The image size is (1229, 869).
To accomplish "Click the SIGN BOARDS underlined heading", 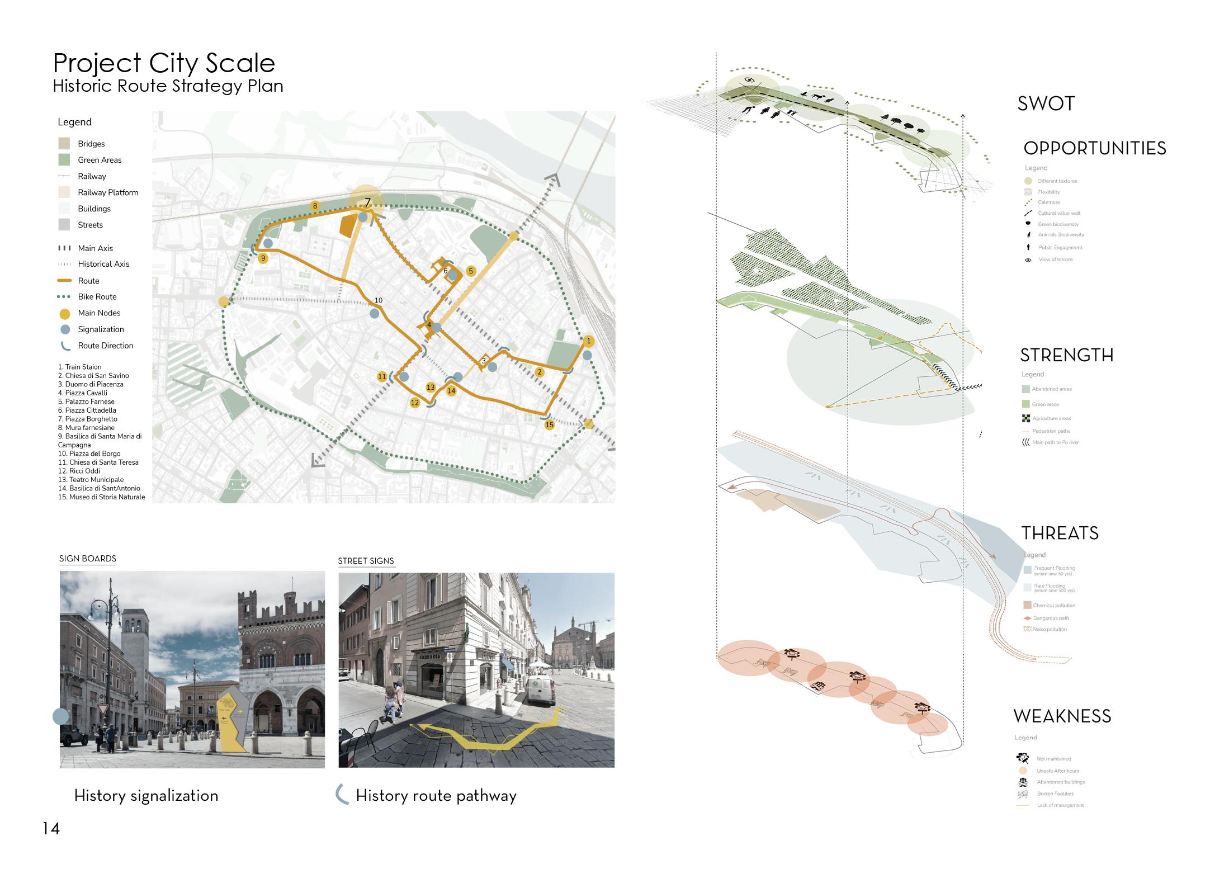I will [88, 559].
